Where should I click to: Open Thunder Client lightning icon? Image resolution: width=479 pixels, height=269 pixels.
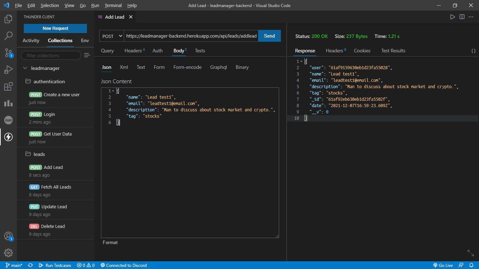pos(8,137)
